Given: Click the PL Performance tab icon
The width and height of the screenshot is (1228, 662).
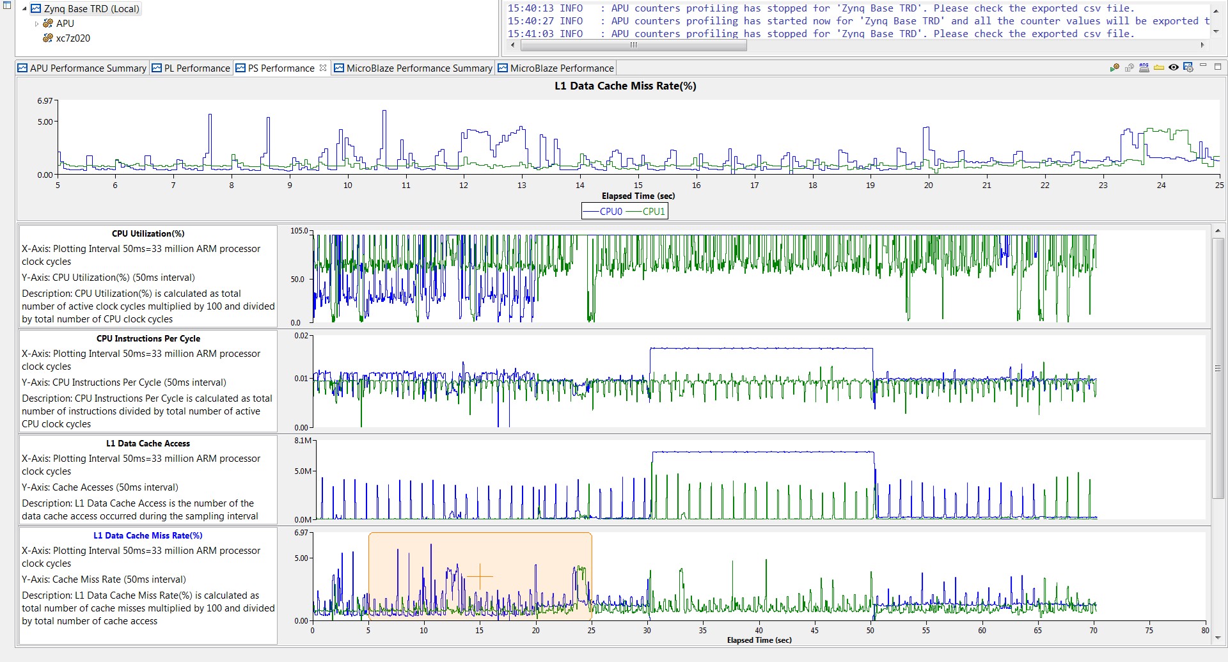Looking at the screenshot, I should 157,68.
